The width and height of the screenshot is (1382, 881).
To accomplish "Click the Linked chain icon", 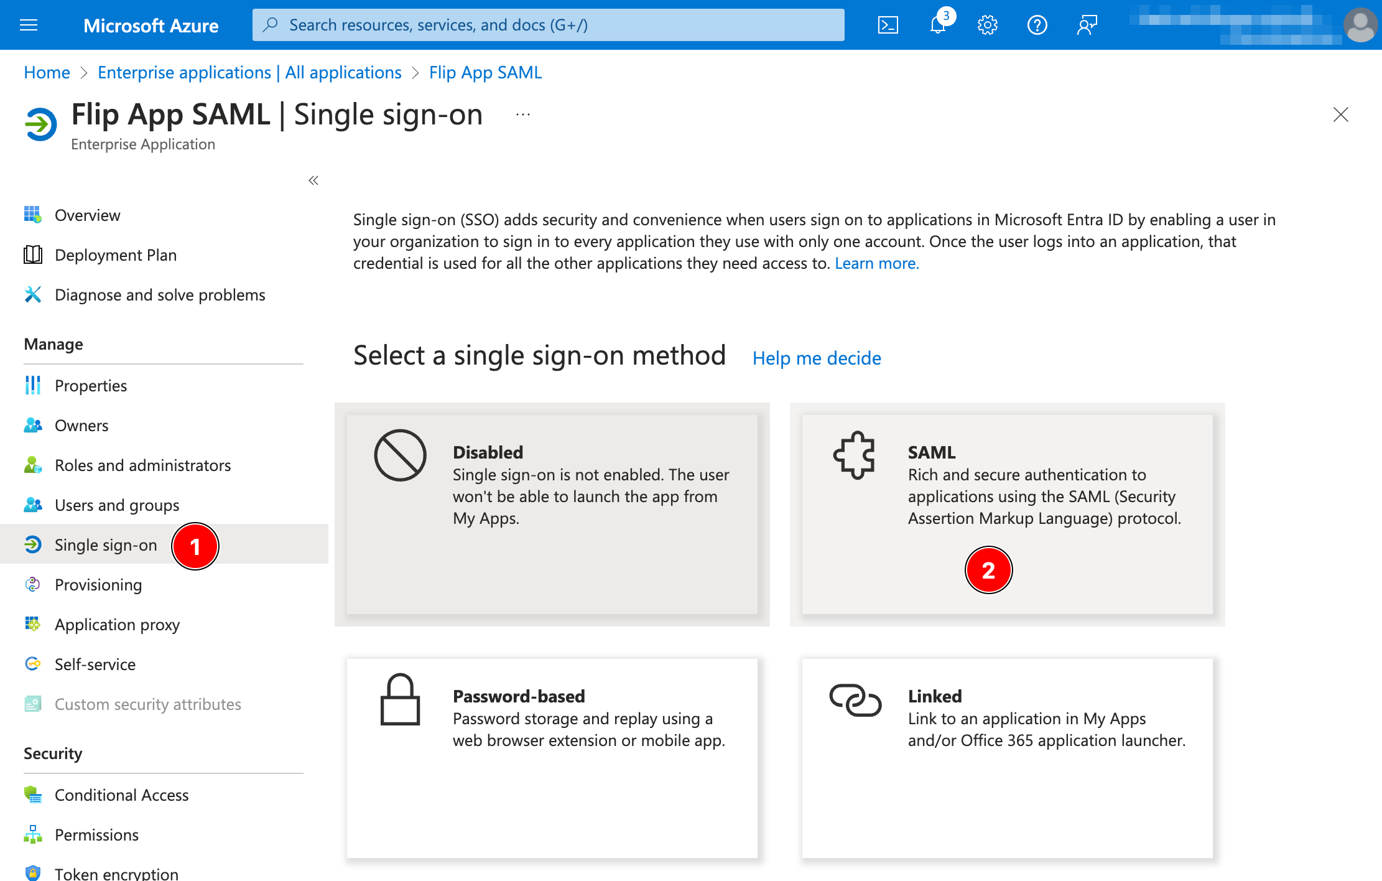I will (x=855, y=700).
